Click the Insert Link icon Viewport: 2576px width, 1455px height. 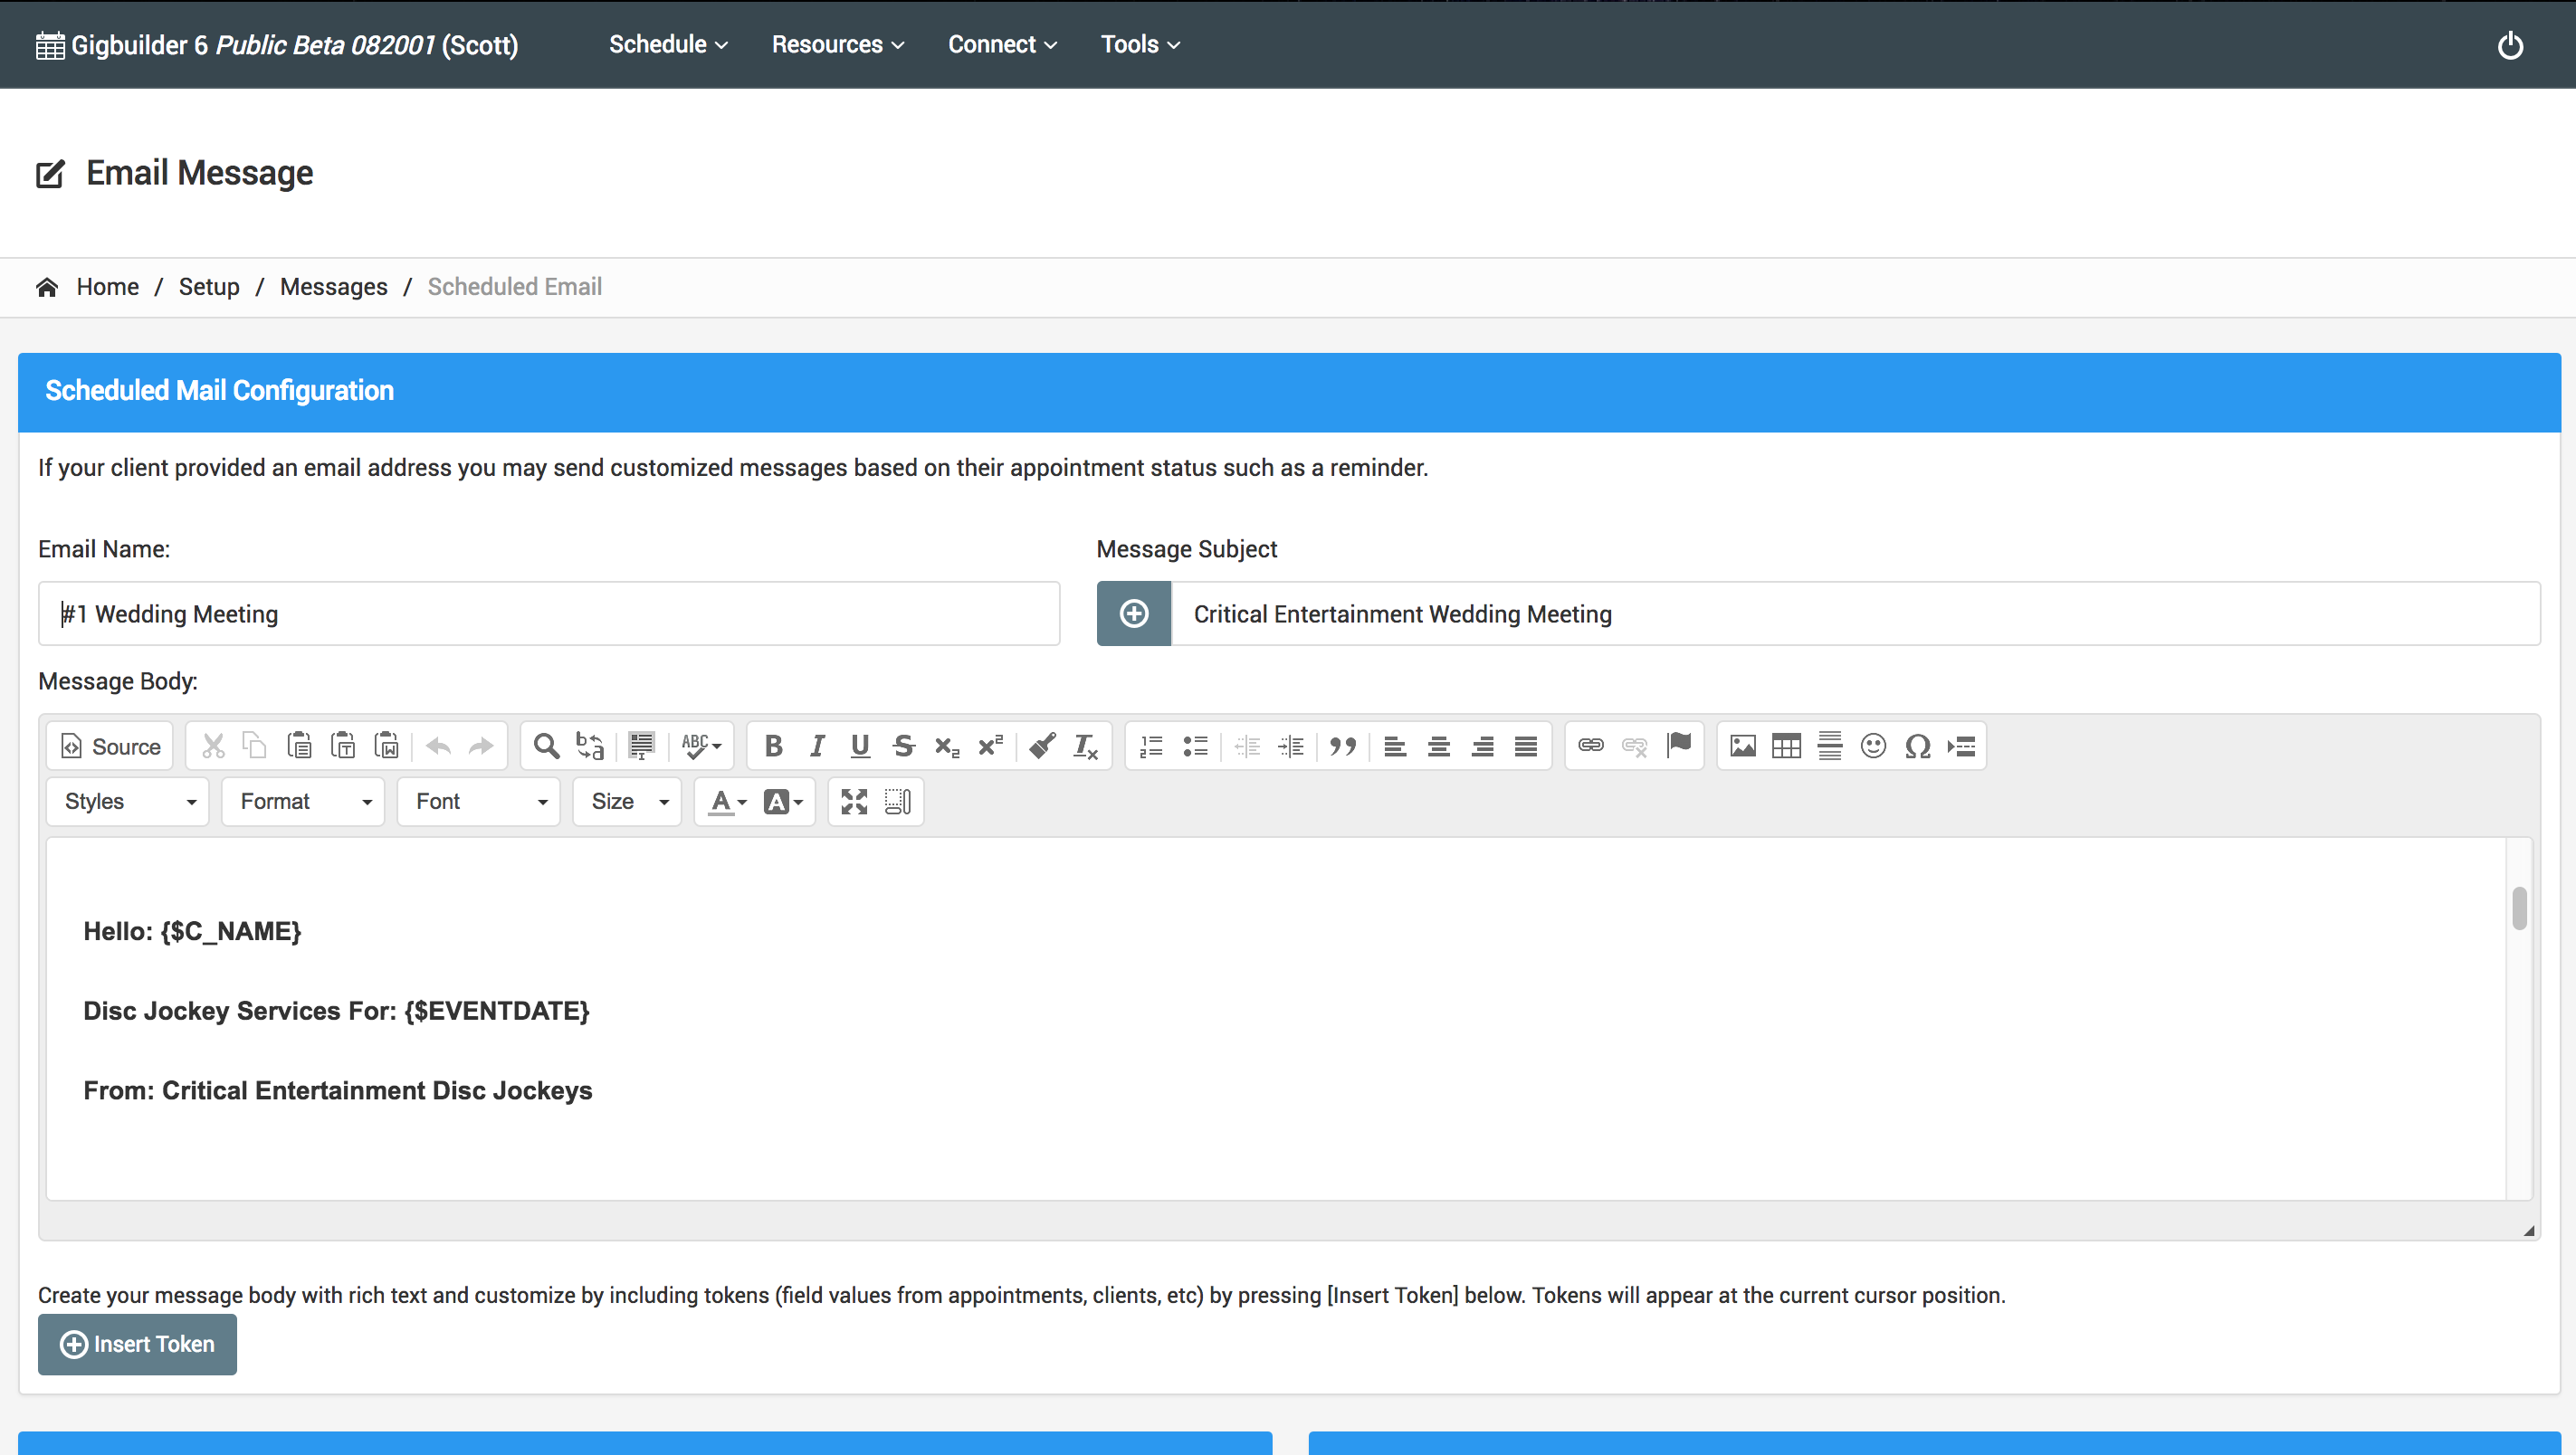point(1590,746)
